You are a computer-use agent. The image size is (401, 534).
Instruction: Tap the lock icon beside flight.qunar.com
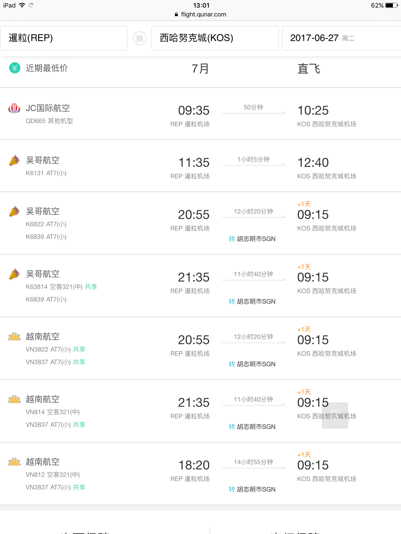pyautogui.click(x=176, y=15)
